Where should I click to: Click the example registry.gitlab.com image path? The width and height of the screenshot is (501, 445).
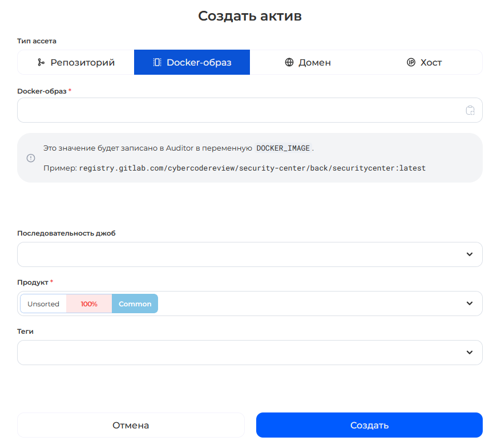pos(252,168)
